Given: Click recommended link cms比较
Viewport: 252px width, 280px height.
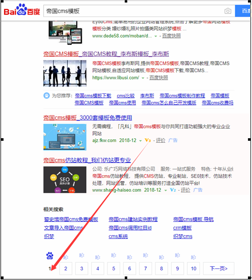Looking at the screenshot, I should coord(126,96).
